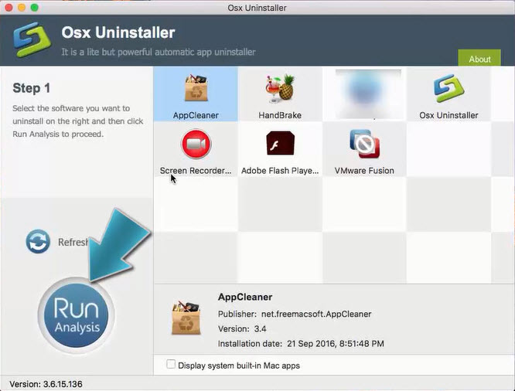Click the Refresh circular arrows icon

pos(38,241)
